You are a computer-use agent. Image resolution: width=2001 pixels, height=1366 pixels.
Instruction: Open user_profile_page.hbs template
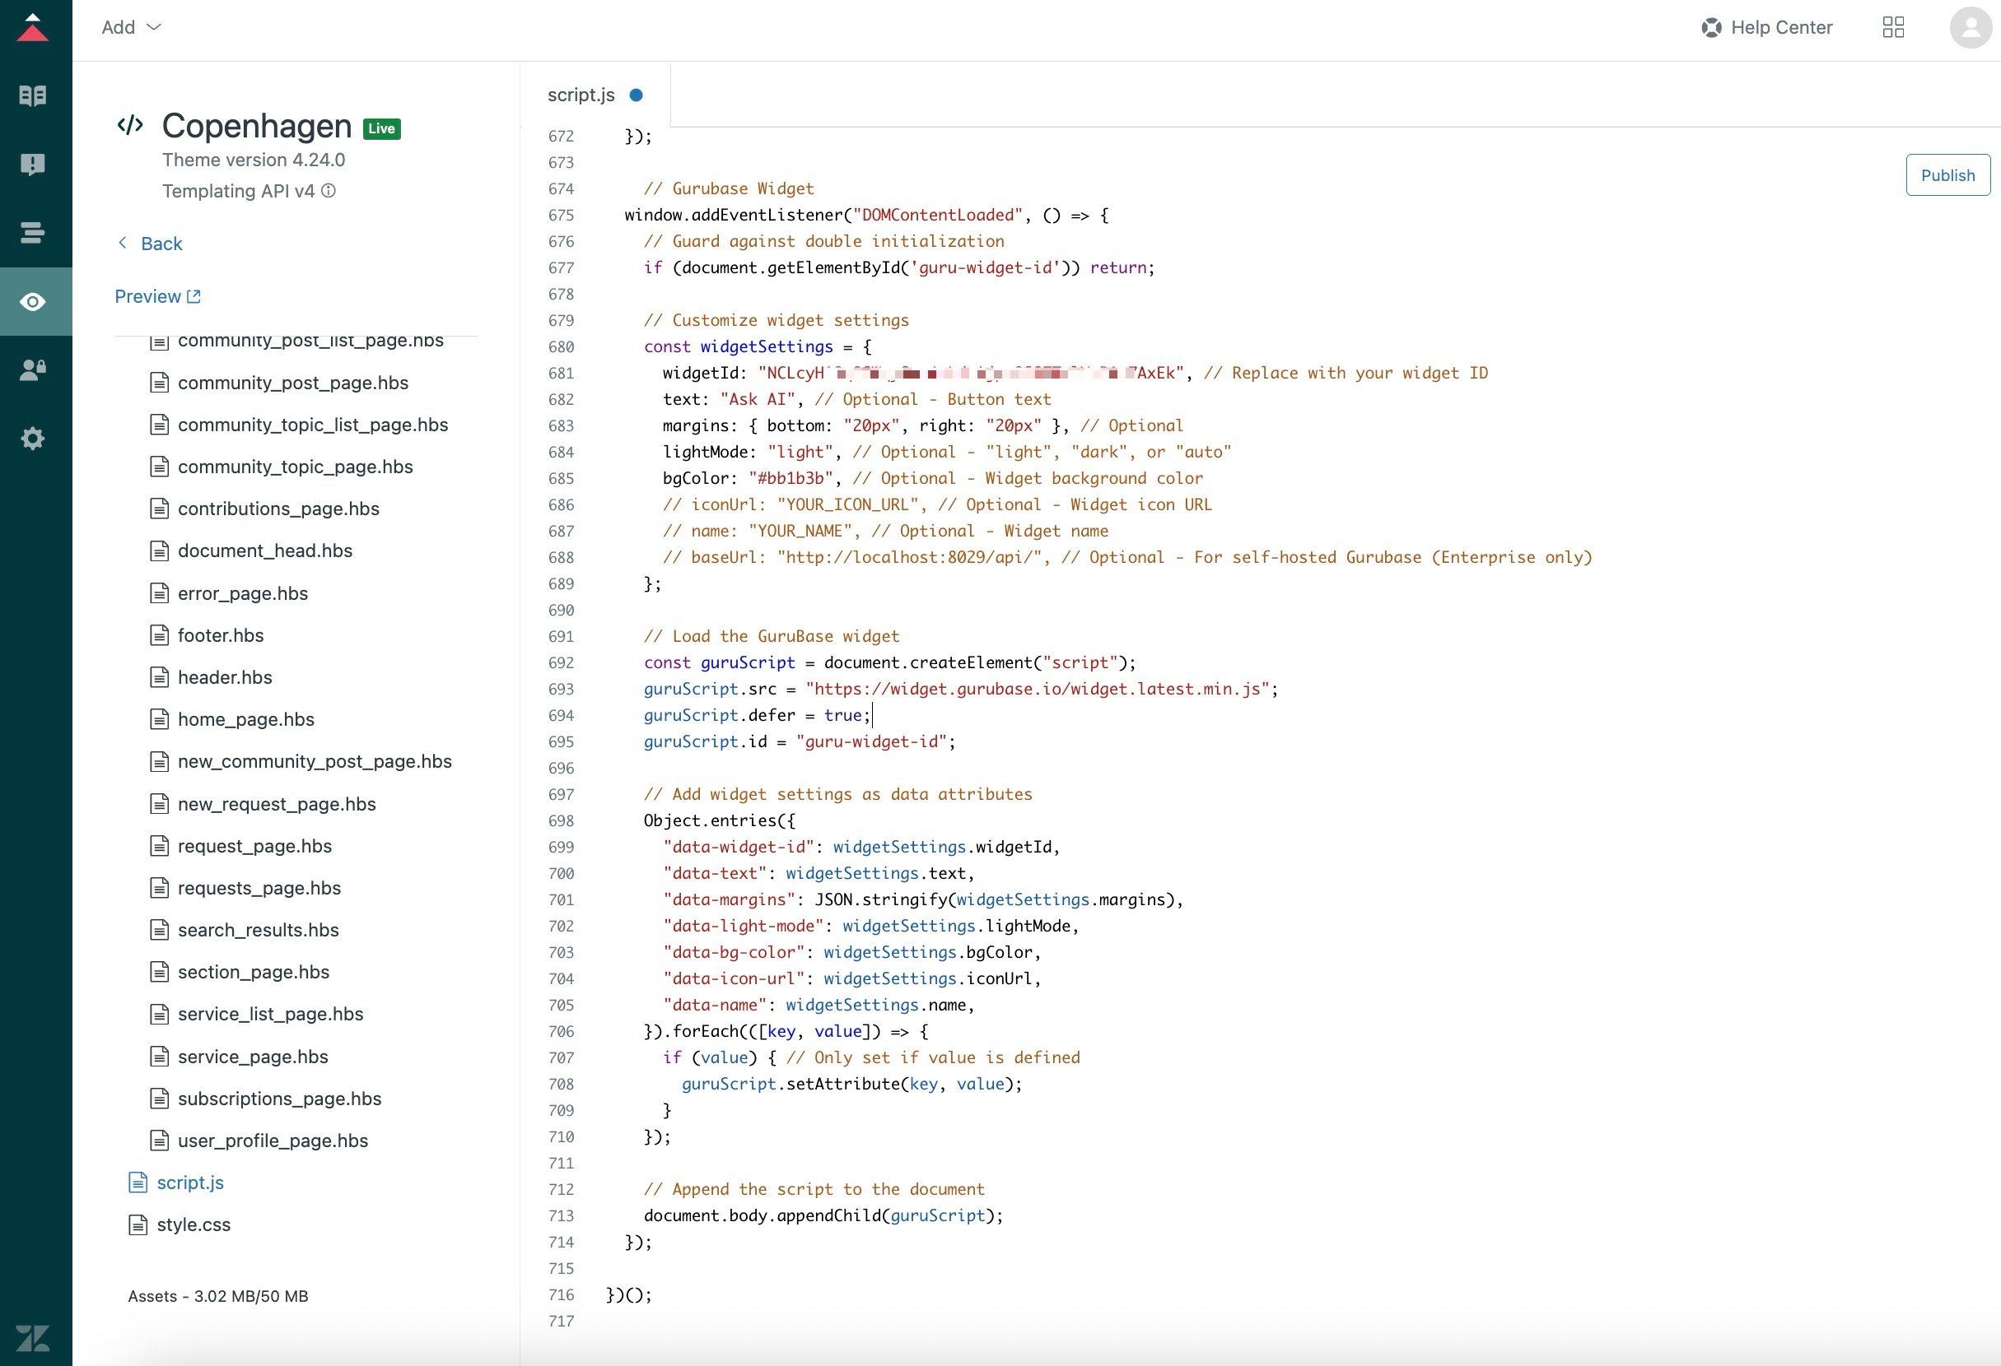(x=273, y=1141)
